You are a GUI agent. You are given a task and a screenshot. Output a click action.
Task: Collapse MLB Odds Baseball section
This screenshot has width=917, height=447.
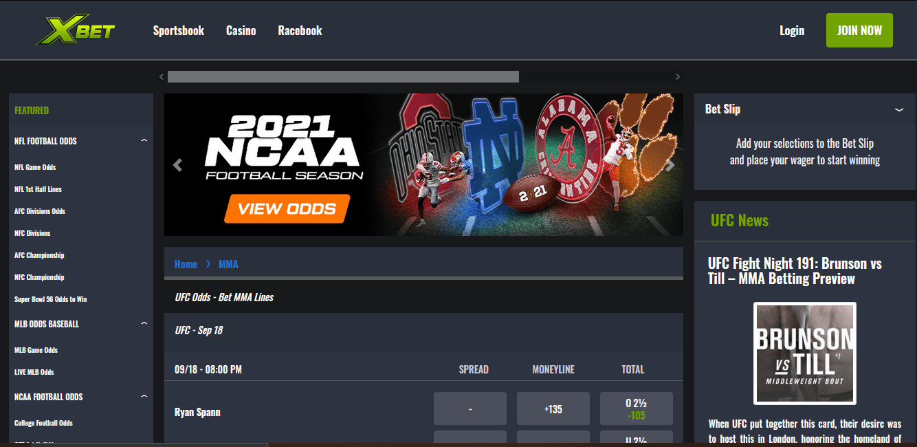pos(144,324)
